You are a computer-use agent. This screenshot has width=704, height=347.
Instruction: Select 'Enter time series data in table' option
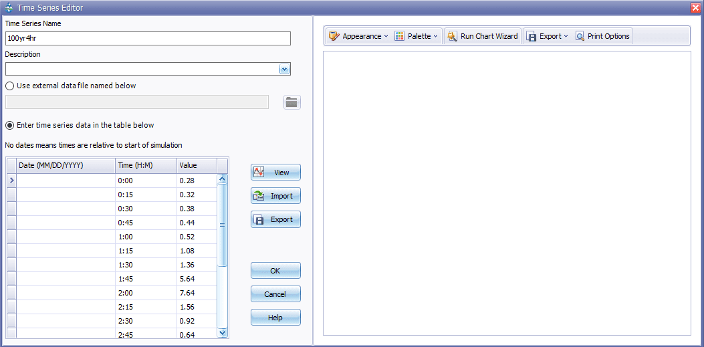[10, 125]
